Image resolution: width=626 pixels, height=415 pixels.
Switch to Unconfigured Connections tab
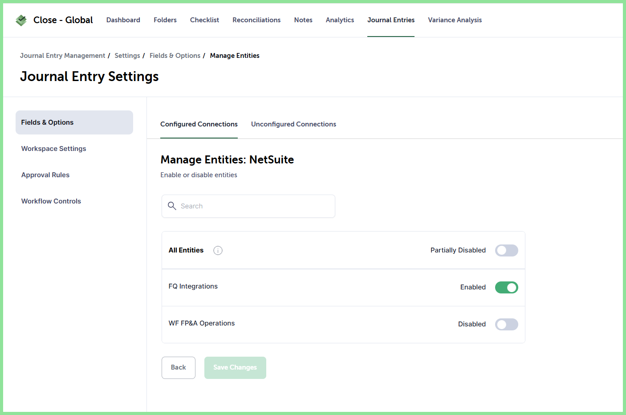[293, 124]
